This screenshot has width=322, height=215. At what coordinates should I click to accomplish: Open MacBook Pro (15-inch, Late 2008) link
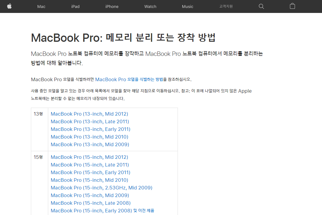91,203
